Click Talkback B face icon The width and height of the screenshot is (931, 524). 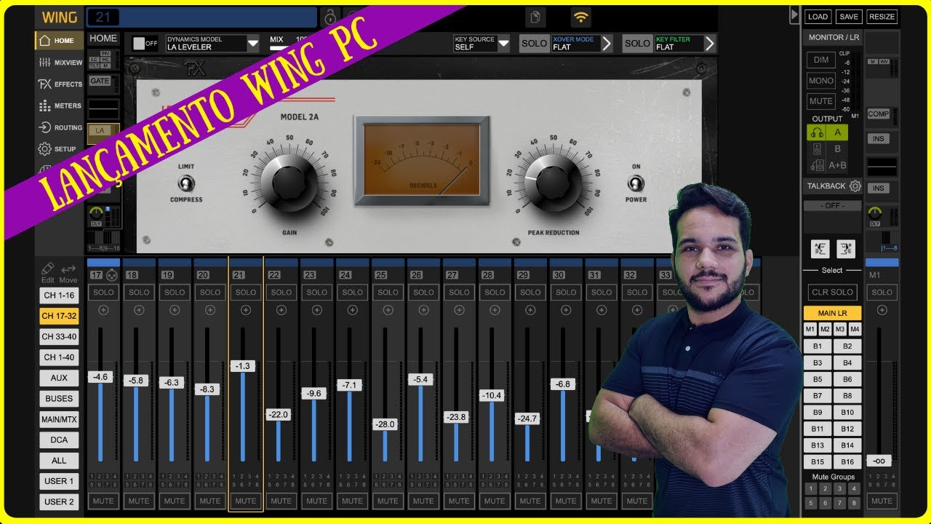pos(845,249)
